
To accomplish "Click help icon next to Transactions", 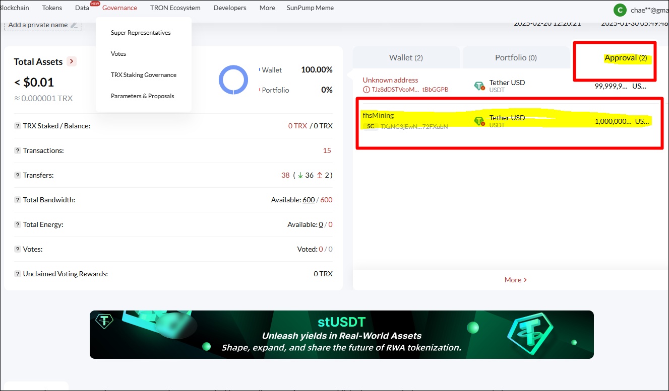I will click(x=18, y=150).
